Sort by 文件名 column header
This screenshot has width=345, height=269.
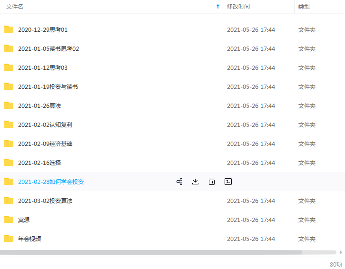[x=15, y=7]
